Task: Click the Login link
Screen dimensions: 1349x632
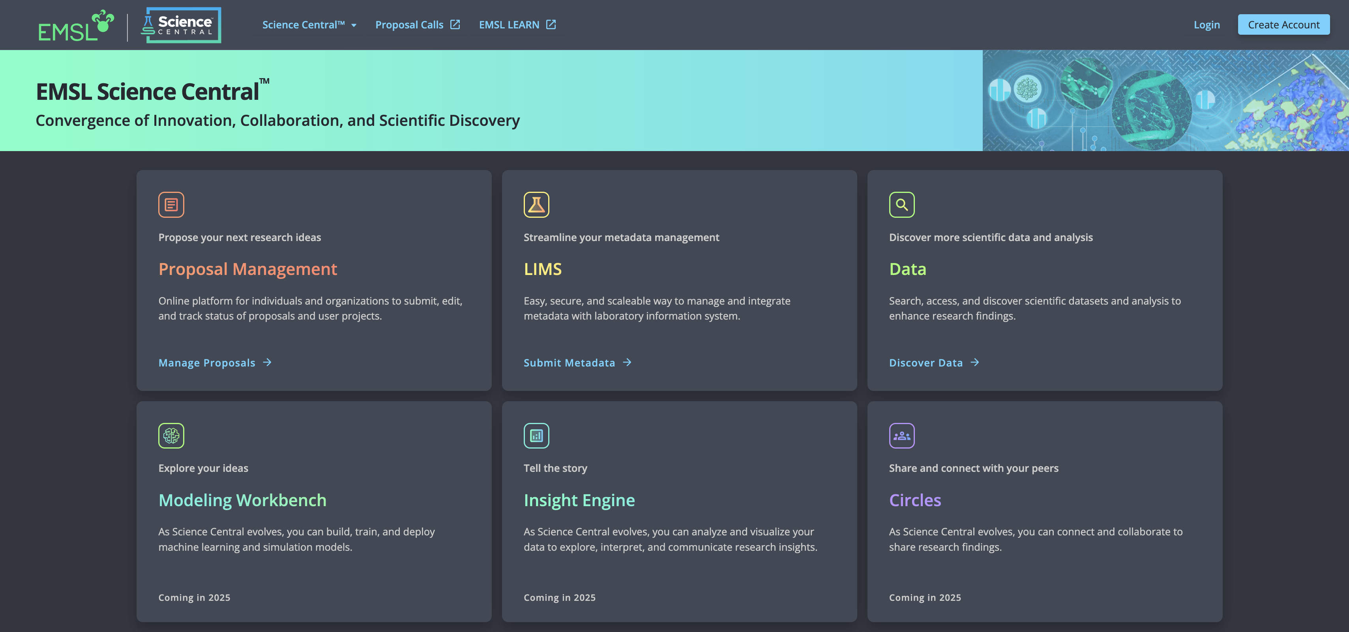Action: point(1207,24)
